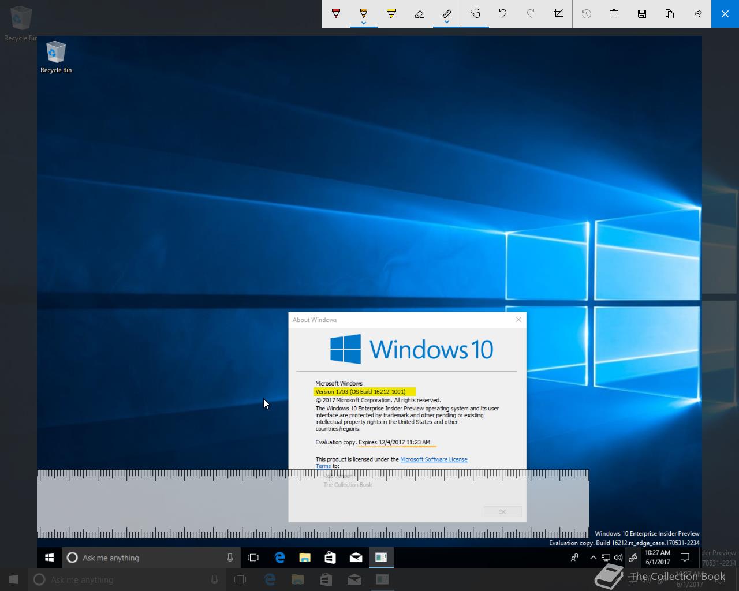Screen dimensions: 739x591
Task: Select the eraser tool
Action: (419, 14)
